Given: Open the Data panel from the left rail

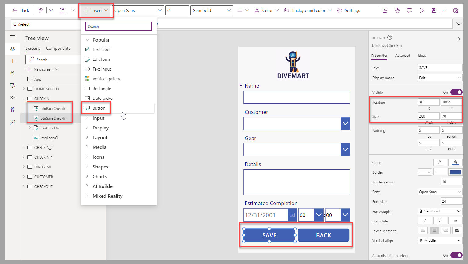Looking at the screenshot, I should pyautogui.click(x=13, y=73).
